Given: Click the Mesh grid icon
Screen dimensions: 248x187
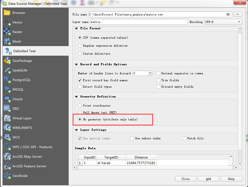Looking at the screenshot, I should click(x=7, y=41).
